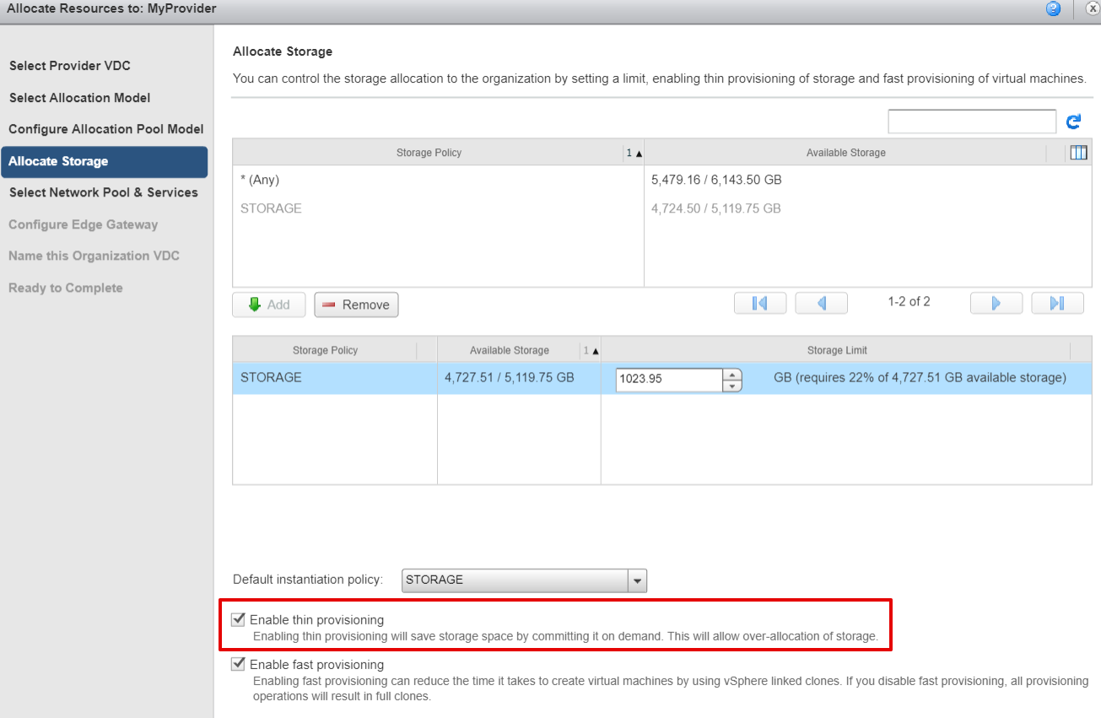
Task: Sort the upper table by Storage Policy column
Action: pyautogui.click(x=429, y=153)
